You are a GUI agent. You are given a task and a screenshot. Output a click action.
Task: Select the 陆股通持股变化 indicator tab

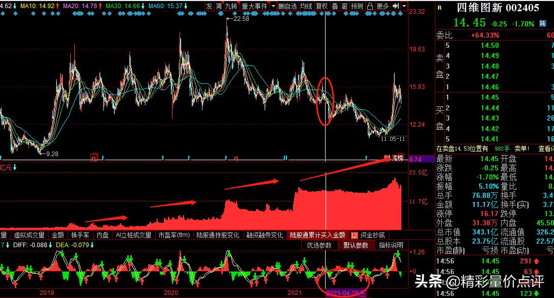pyautogui.click(x=218, y=235)
